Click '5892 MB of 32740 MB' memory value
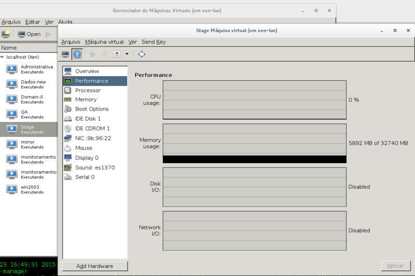415x276 pixels. click(x=378, y=143)
